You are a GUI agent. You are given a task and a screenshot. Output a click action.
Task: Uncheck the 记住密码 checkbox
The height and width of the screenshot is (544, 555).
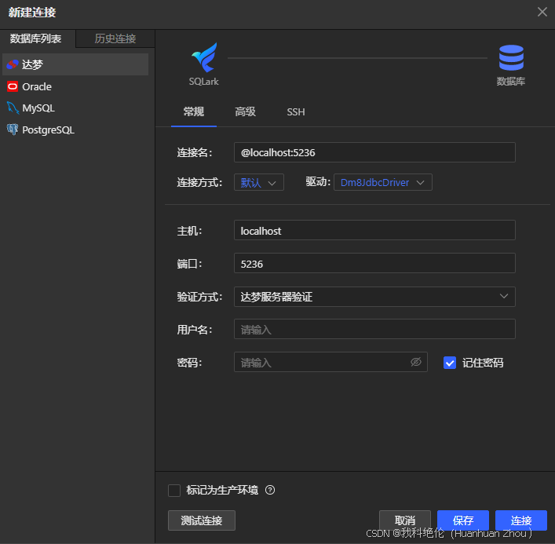tap(450, 363)
